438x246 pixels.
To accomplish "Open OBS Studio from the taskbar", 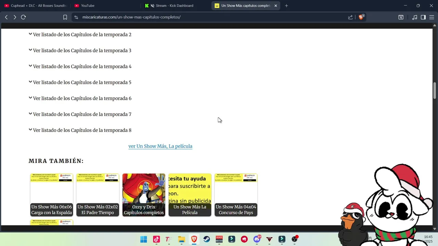I will coord(294,239).
